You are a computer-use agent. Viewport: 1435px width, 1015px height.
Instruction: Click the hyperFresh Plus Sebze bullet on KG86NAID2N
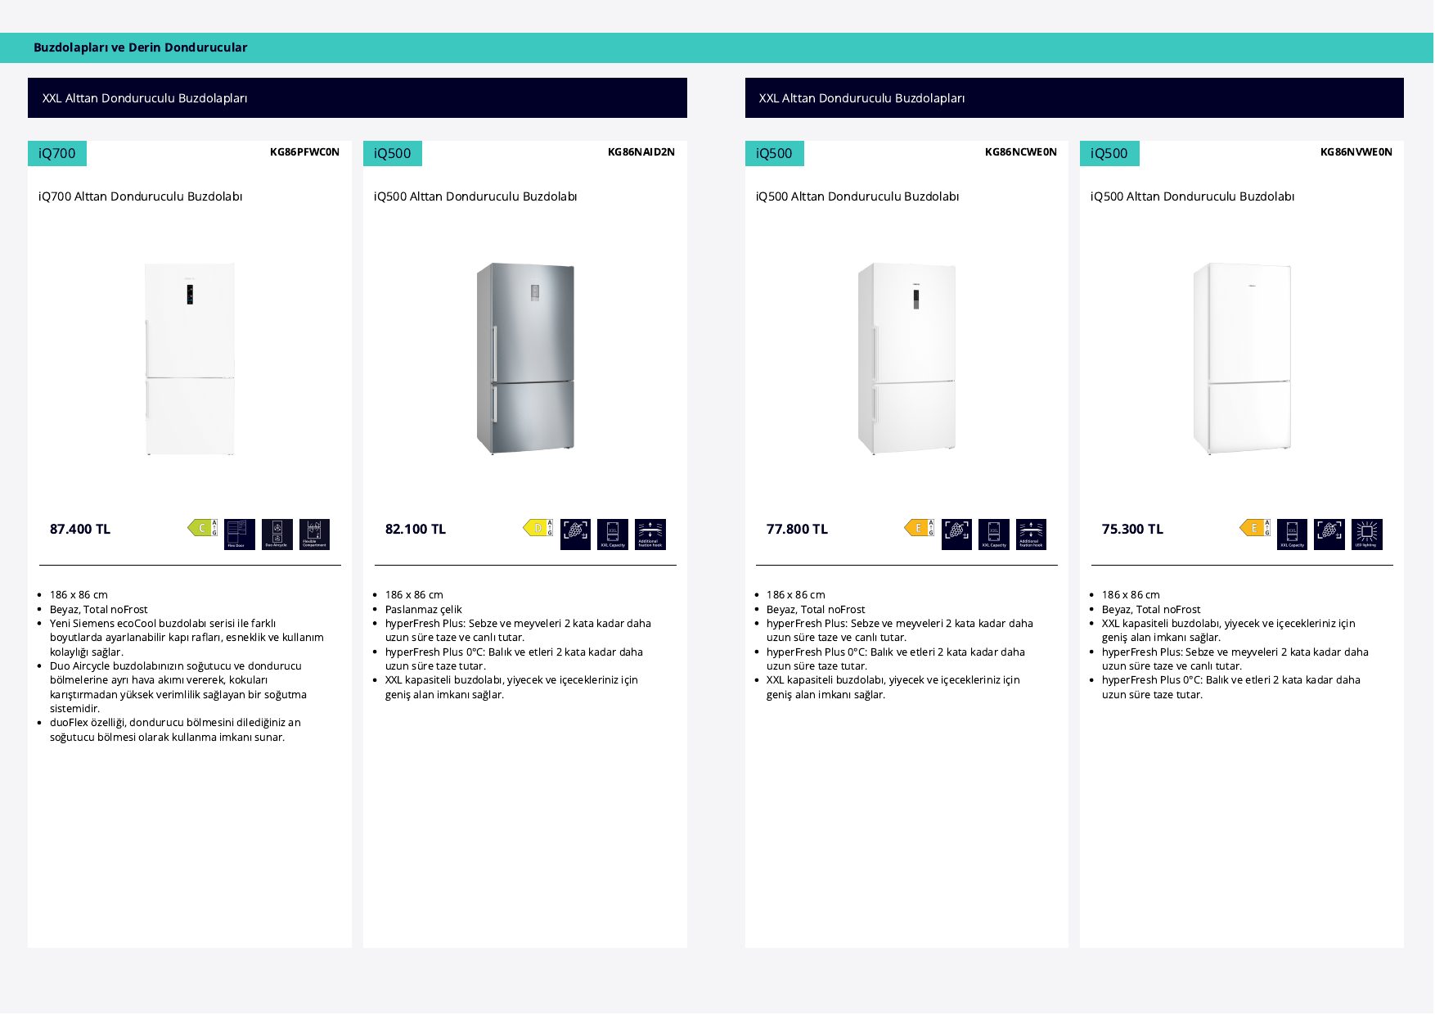tap(518, 630)
